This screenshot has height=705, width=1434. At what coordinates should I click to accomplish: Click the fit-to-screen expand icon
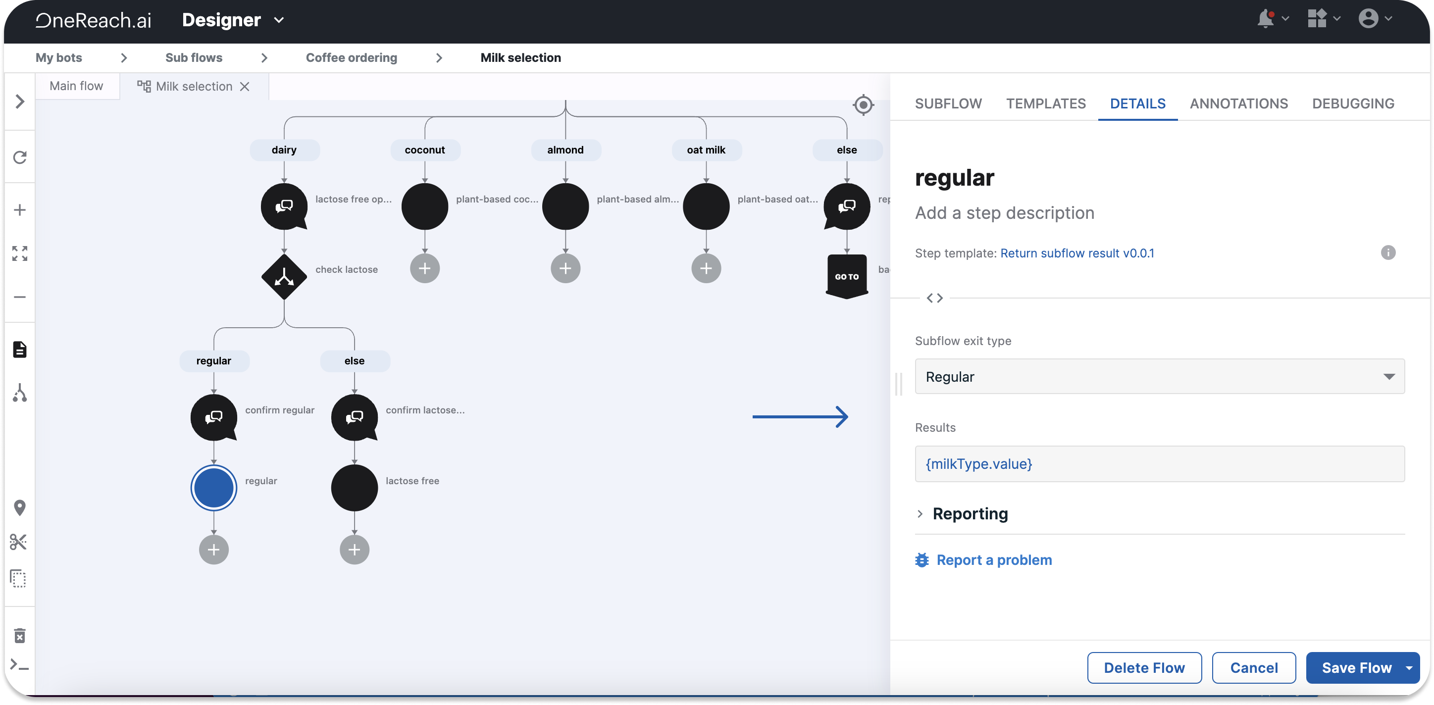(20, 254)
